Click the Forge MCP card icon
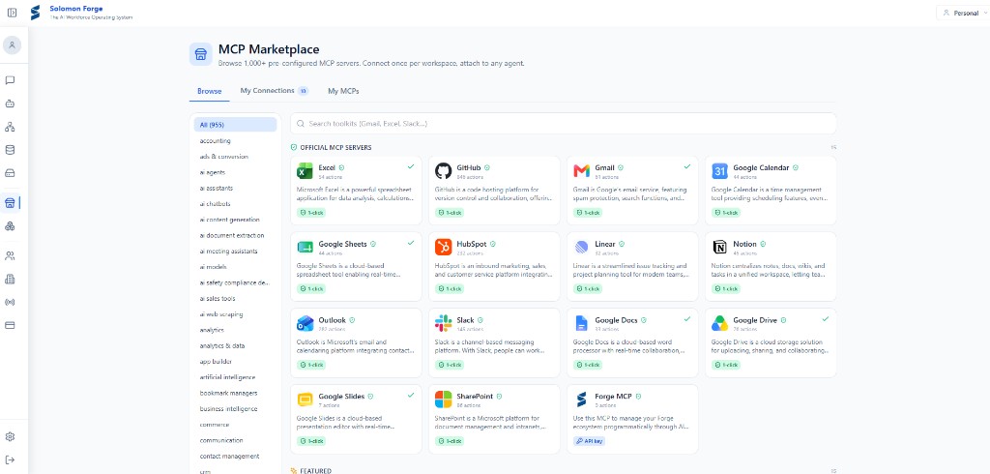Viewport: 990px width, 474px height. (x=581, y=400)
